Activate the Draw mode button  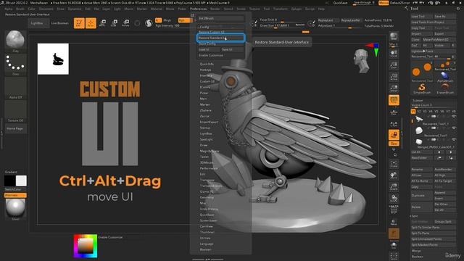[x=91, y=23]
